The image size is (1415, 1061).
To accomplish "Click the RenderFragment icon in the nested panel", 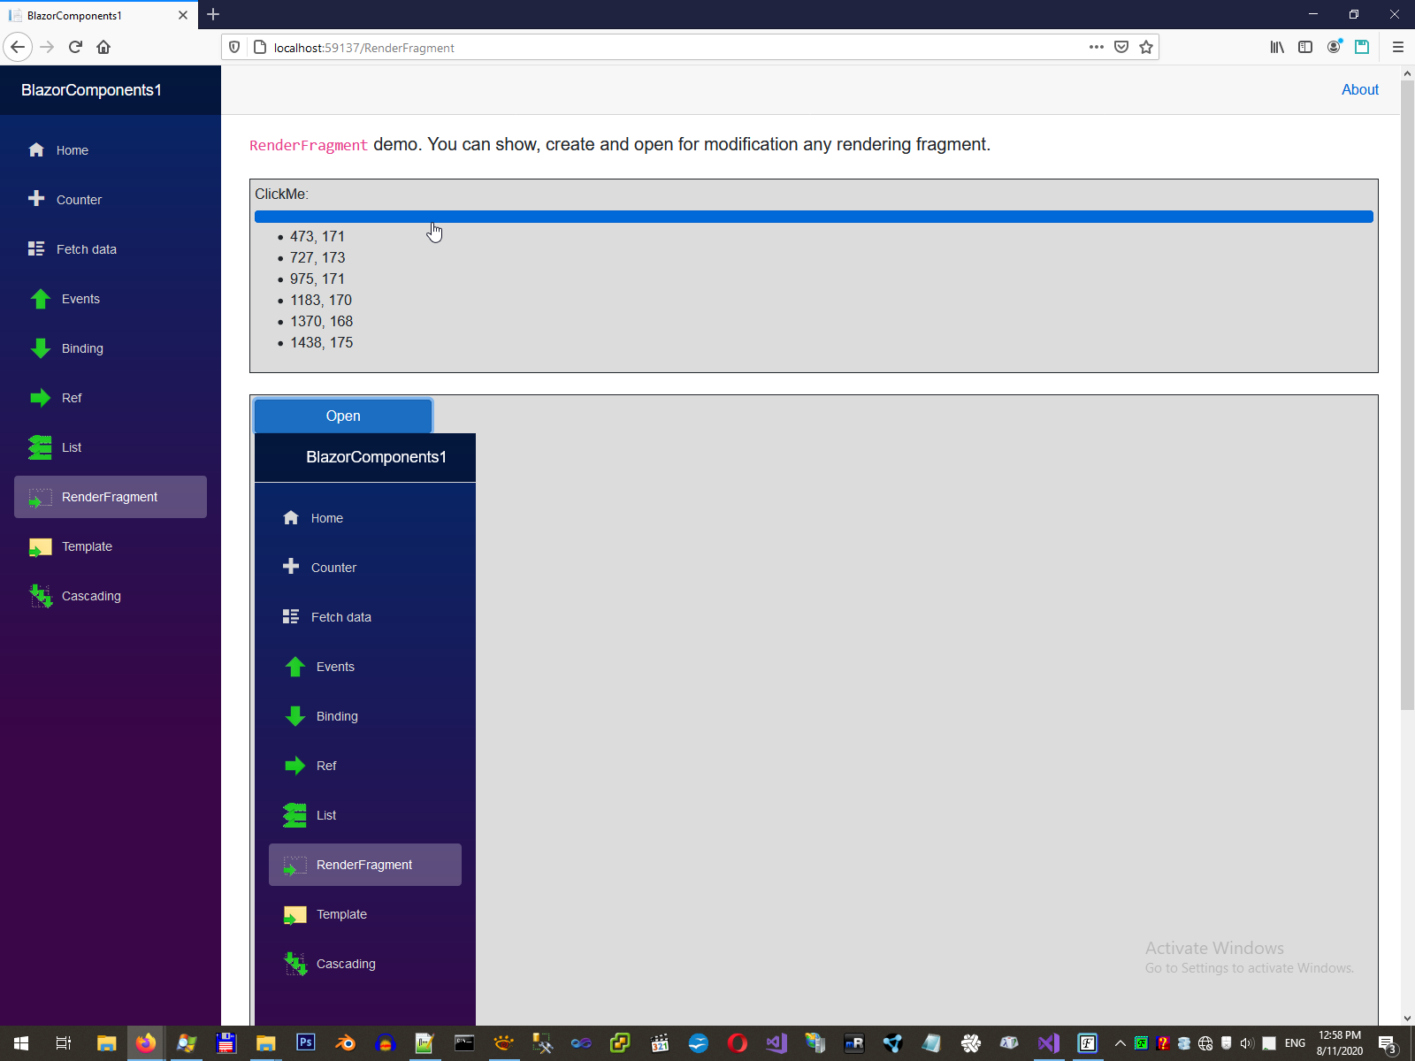I will point(295,866).
